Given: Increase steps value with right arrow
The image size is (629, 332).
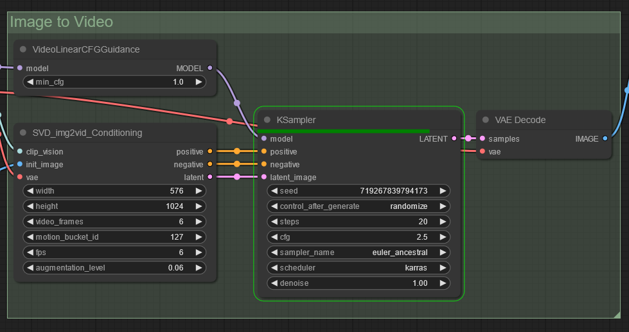Looking at the screenshot, I should (443, 222).
